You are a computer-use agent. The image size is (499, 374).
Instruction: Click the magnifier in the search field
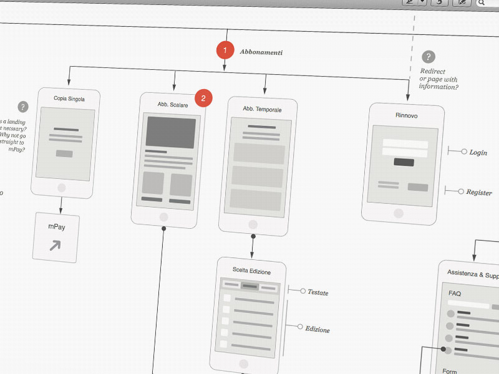(481, 3)
